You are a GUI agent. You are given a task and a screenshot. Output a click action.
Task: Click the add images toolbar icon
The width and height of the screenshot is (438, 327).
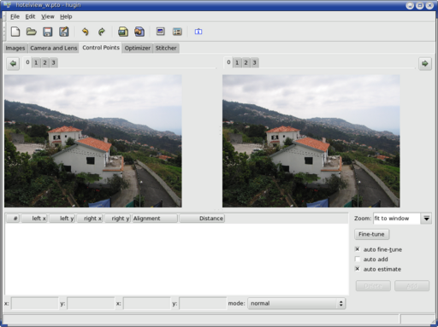(x=123, y=32)
